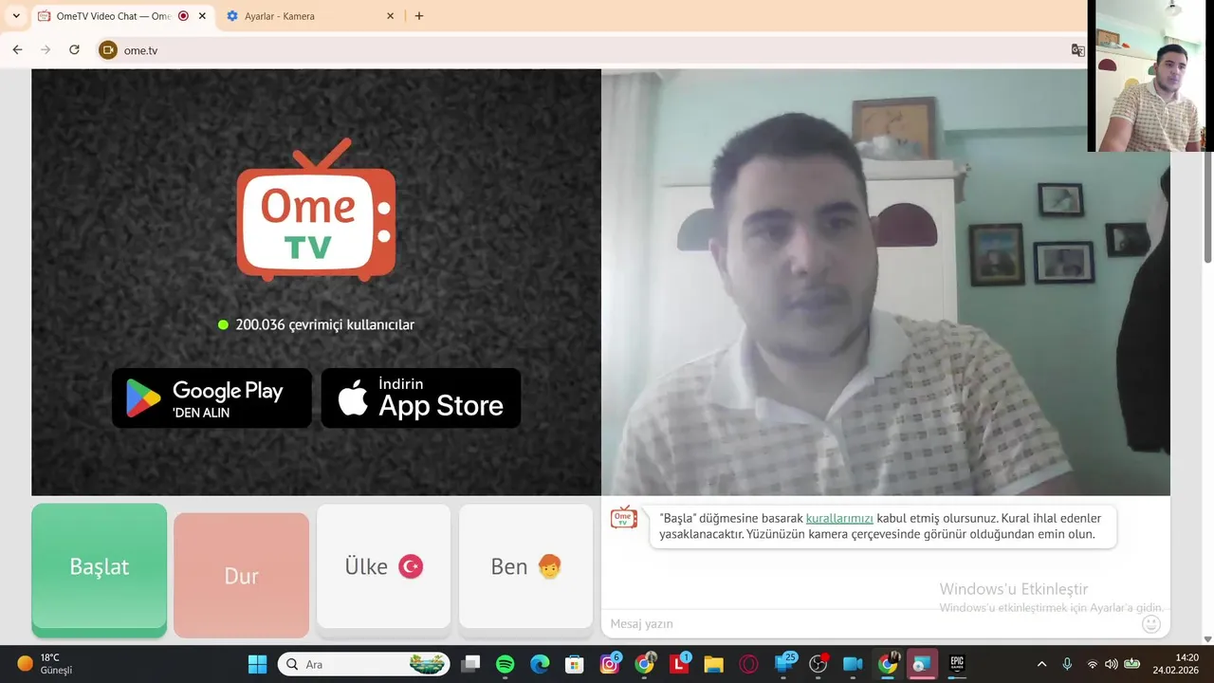Click the camera permission icon in the address bar
The height and width of the screenshot is (683, 1214).
tap(108, 50)
